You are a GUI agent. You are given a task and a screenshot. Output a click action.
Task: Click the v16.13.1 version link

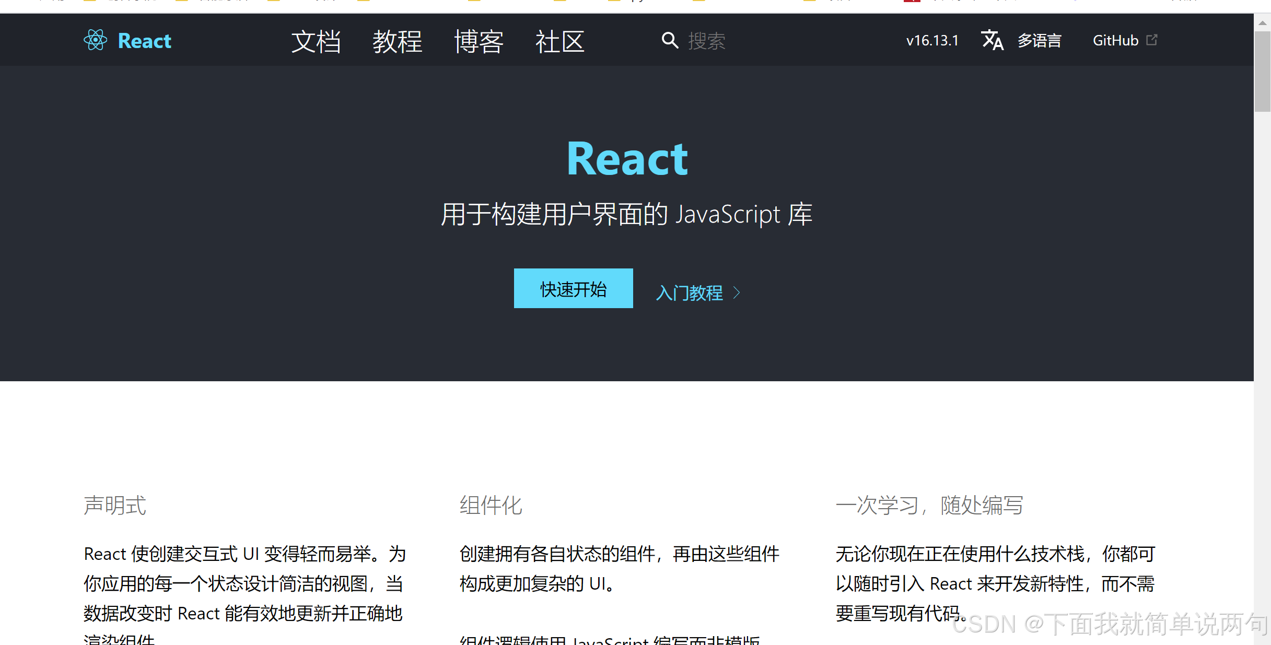[932, 41]
